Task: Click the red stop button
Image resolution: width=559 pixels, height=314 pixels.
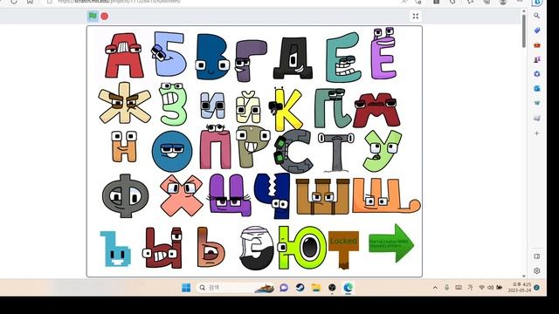Action: pyautogui.click(x=105, y=16)
